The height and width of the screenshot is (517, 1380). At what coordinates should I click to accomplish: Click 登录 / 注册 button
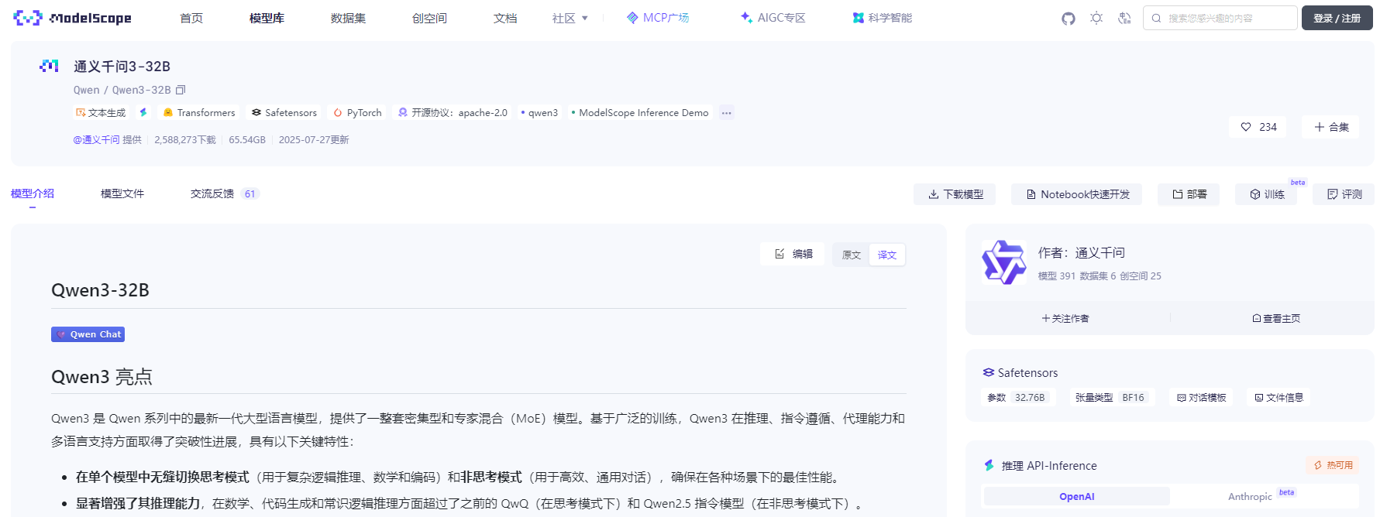1337,18
